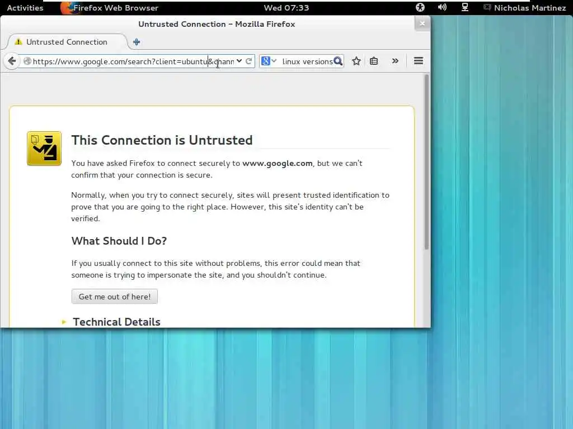573x429 pixels.
Task: Open a new tab with plus button
Action: tap(137, 42)
